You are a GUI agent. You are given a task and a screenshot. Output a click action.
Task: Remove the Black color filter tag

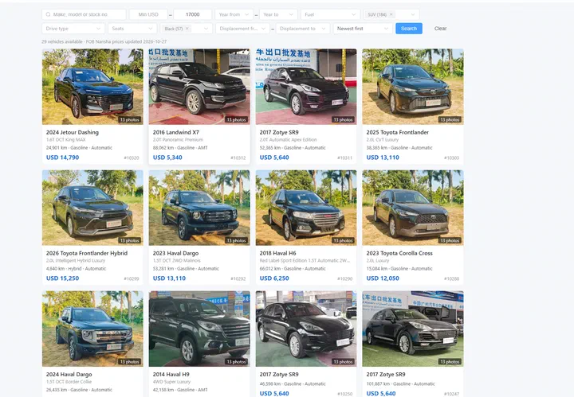tap(187, 29)
